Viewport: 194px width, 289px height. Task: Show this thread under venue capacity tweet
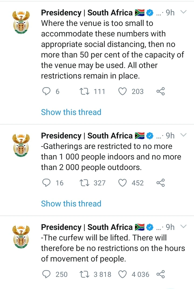(71, 112)
